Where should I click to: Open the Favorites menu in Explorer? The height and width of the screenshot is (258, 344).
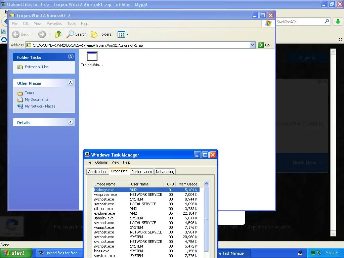click(54, 24)
